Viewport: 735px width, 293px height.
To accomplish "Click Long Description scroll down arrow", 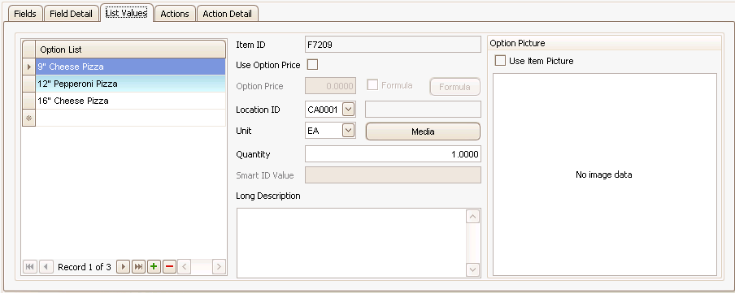I will pos(473,269).
